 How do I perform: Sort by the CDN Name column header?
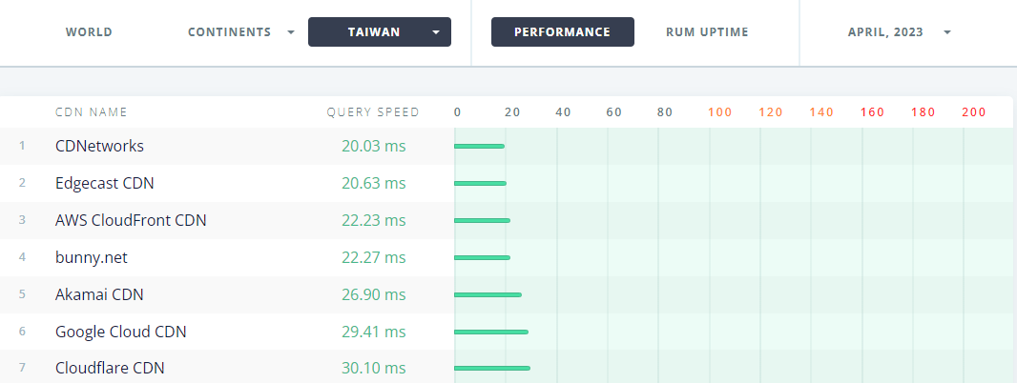tap(92, 112)
